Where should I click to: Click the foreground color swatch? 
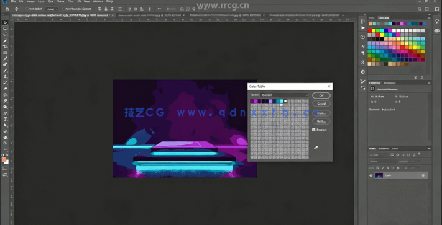4,159
